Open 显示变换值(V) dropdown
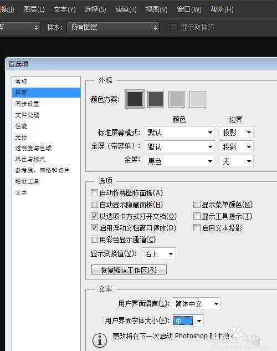Viewport: 277px width, 351px height. pos(158,254)
